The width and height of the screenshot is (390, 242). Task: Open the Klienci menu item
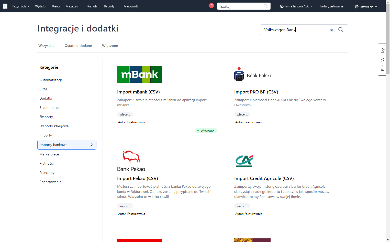pyautogui.click(x=55, y=6)
